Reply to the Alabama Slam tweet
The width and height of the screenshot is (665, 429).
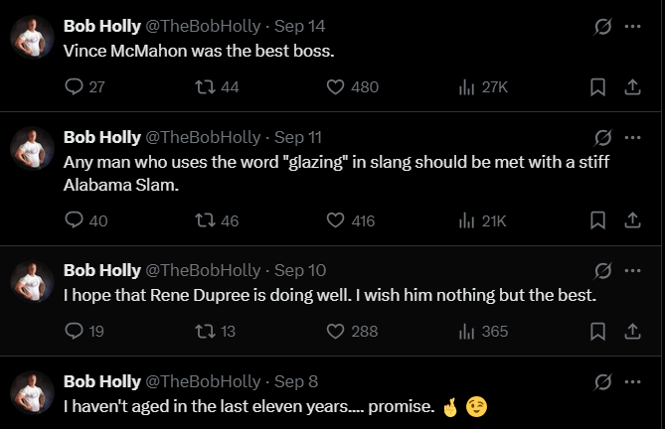click(74, 220)
